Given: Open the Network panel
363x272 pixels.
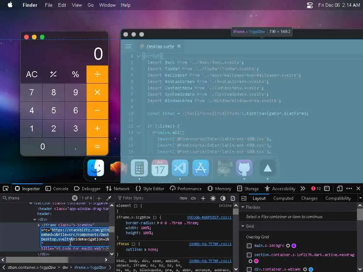Looking at the screenshot, I should 118,188.
